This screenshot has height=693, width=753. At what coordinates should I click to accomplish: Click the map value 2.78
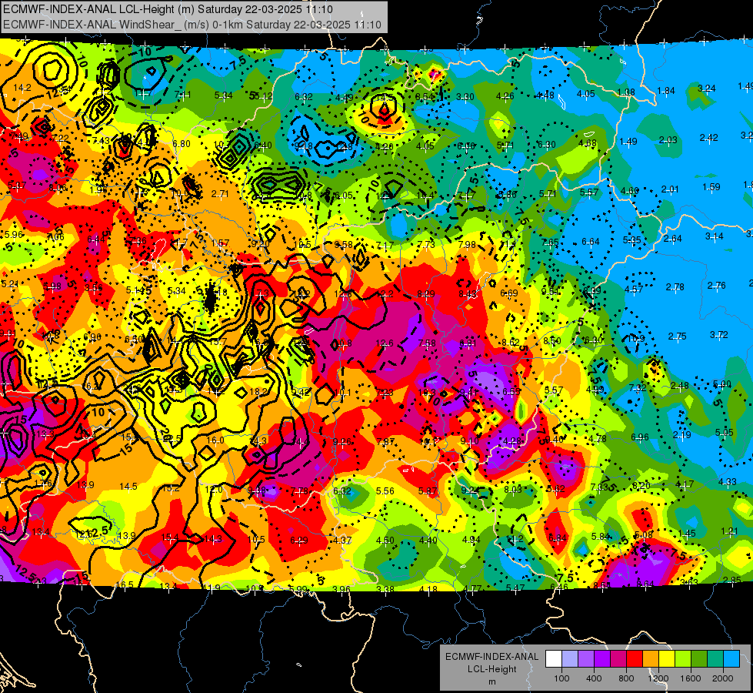[x=675, y=287]
